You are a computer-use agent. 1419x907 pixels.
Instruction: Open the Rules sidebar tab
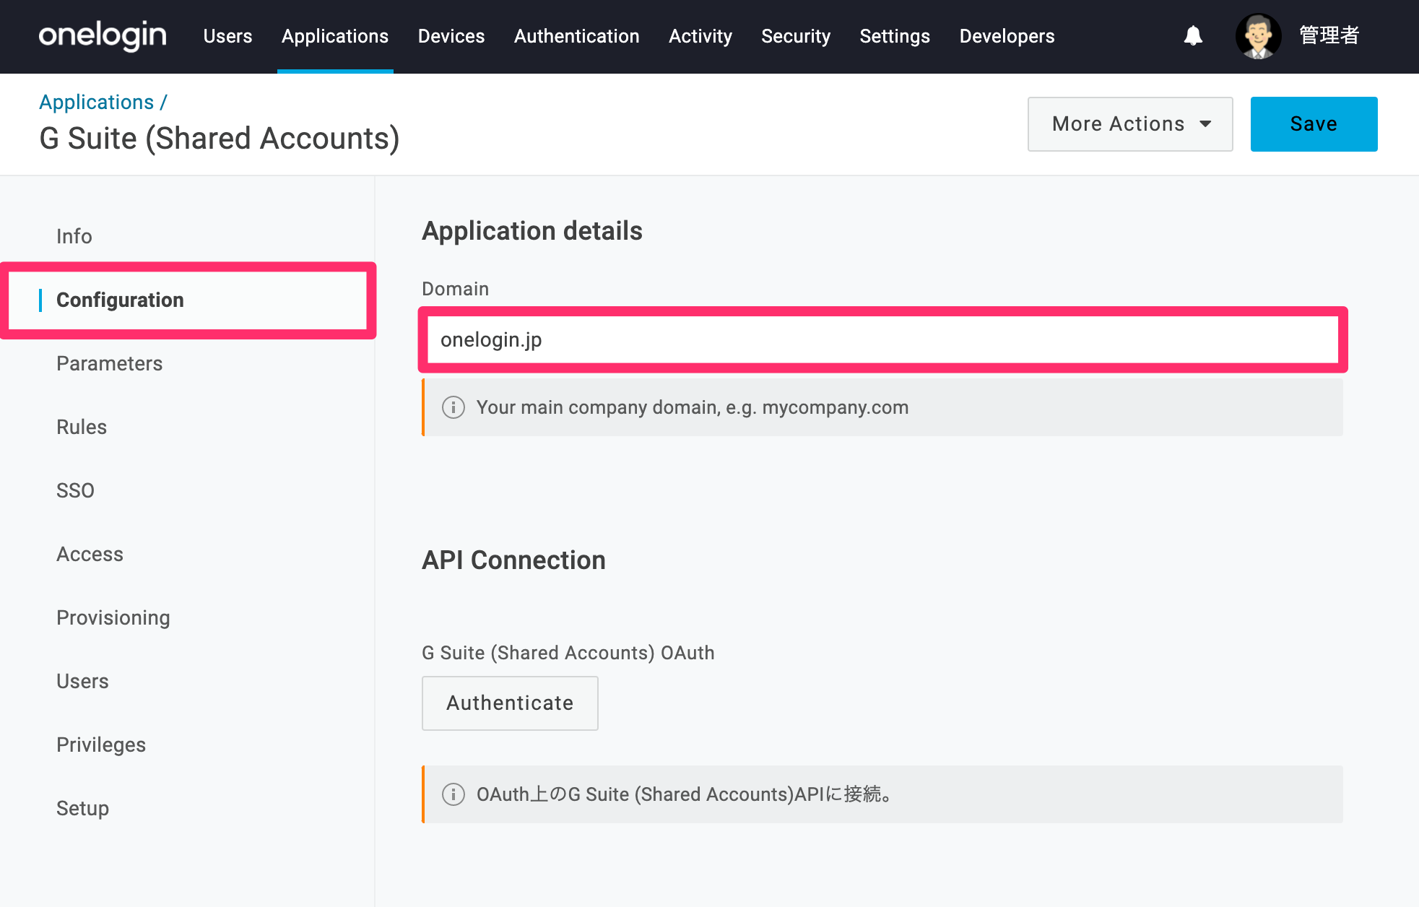[x=82, y=427]
